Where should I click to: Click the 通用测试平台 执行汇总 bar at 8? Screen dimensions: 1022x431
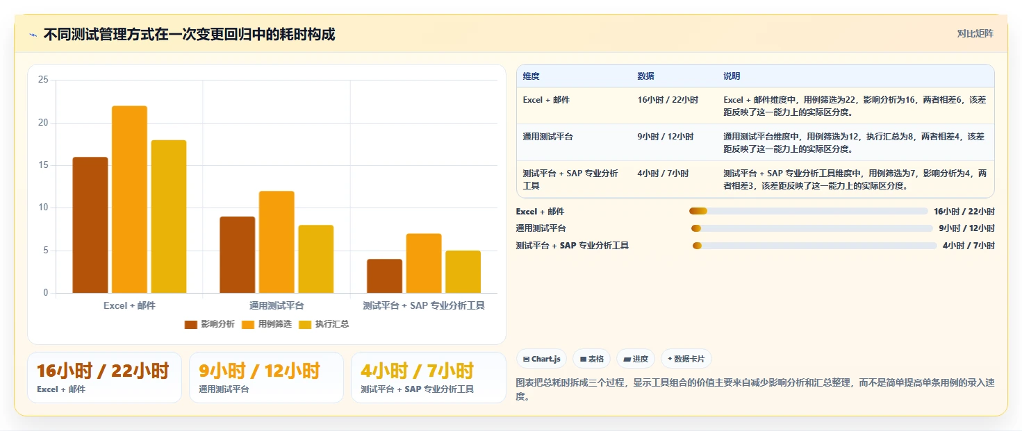[316, 259]
